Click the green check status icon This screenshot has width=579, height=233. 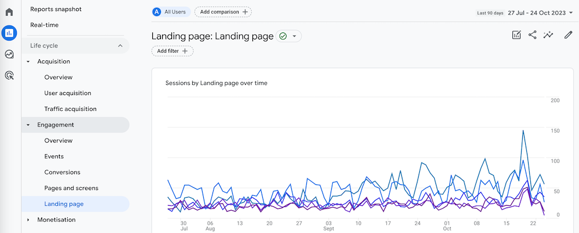[283, 37]
